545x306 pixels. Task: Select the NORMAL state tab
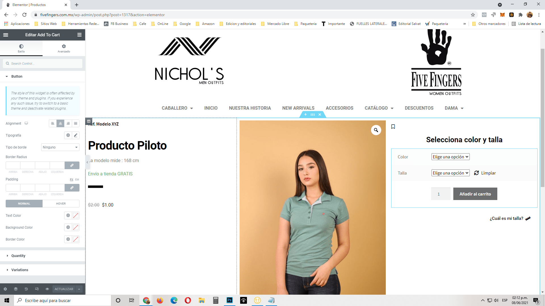click(24, 204)
